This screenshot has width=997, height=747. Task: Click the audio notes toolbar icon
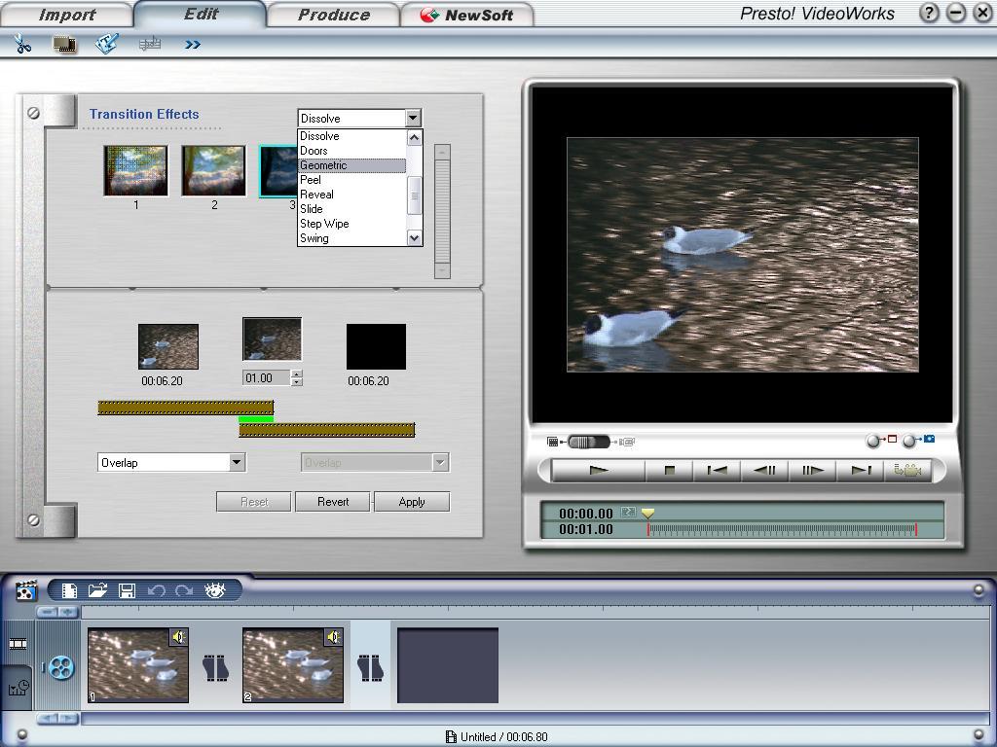150,44
